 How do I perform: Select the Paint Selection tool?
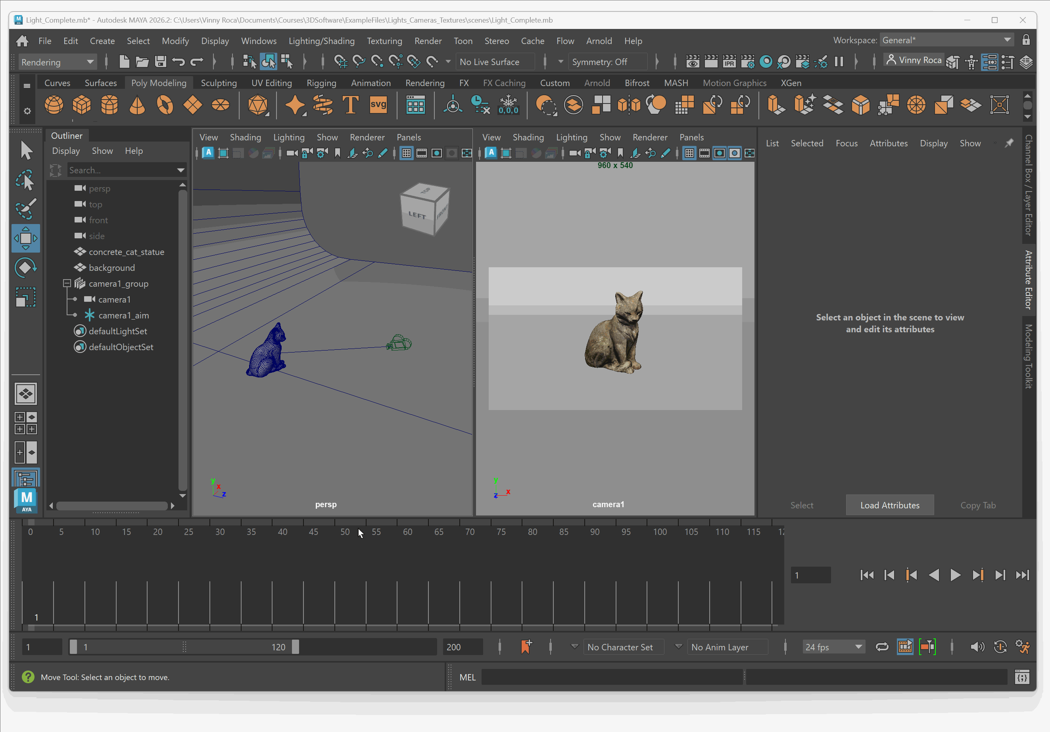[x=26, y=209]
